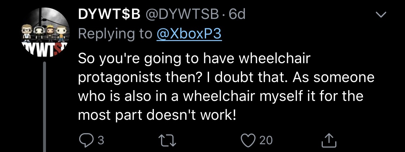405x152 pixels.
Task: Click the DYWT$B display name
Action: coord(109,15)
